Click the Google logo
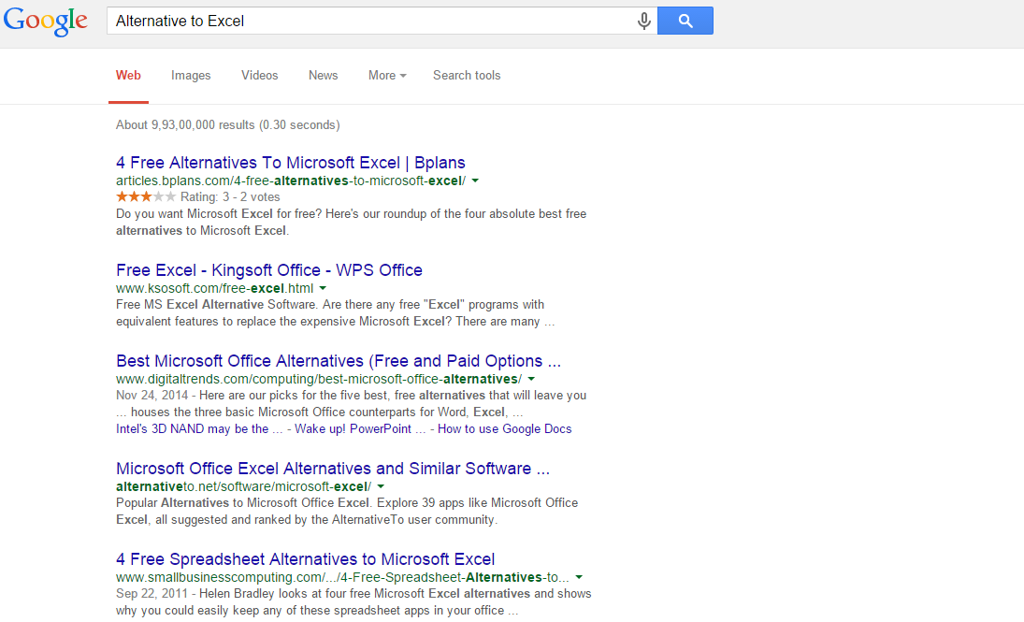The width and height of the screenshot is (1024, 622). (x=46, y=21)
